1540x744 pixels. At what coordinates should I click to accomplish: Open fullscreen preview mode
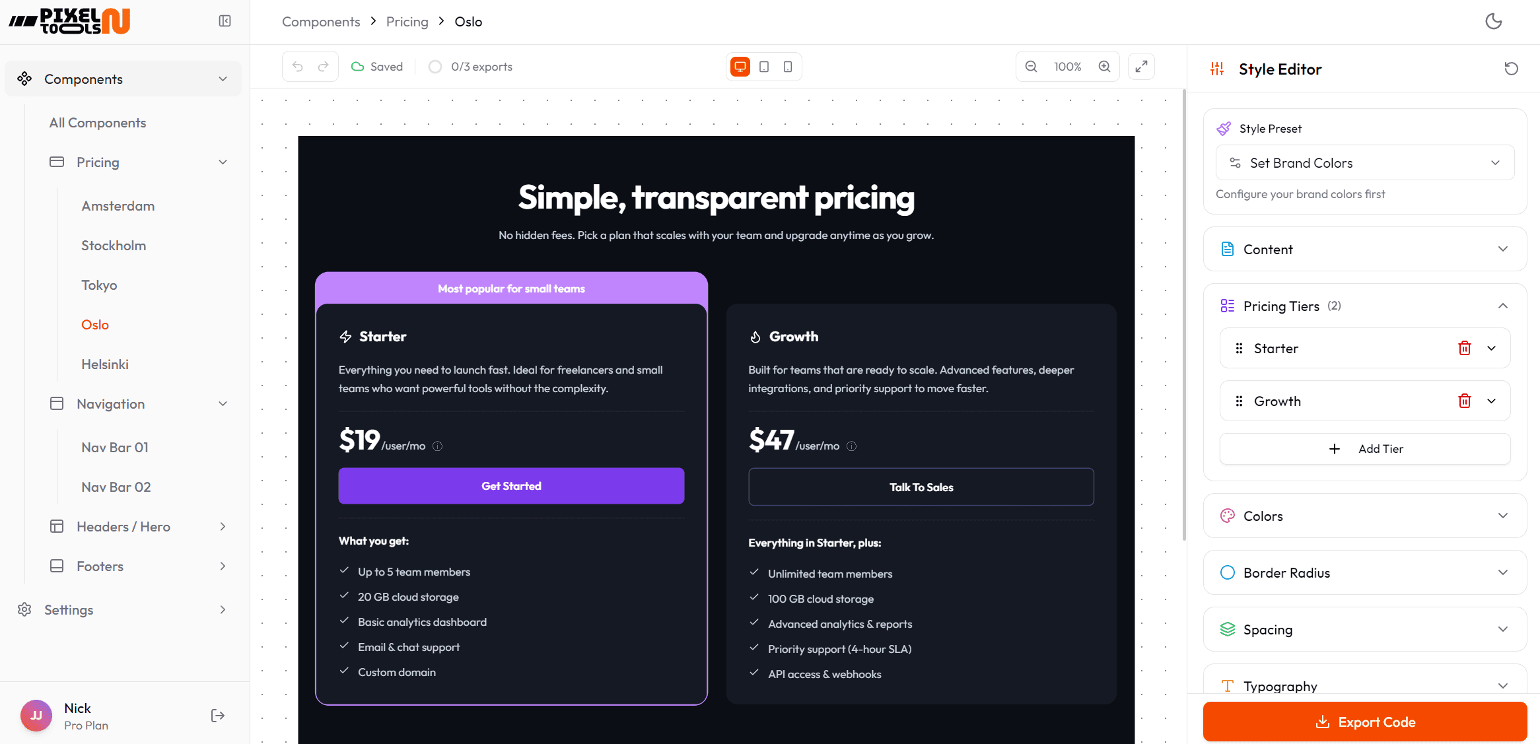coord(1141,66)
